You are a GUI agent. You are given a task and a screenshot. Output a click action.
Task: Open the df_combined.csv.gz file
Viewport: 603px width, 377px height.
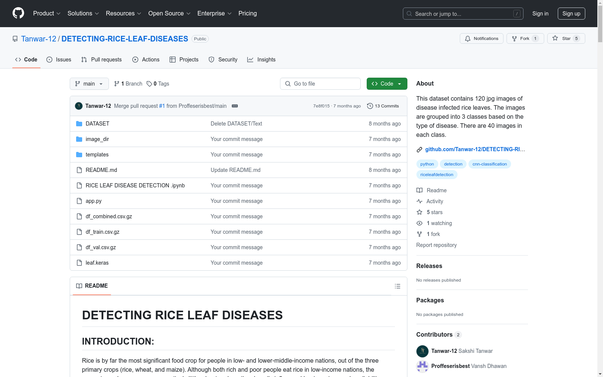pyautogui.click(x=109, y=216)
